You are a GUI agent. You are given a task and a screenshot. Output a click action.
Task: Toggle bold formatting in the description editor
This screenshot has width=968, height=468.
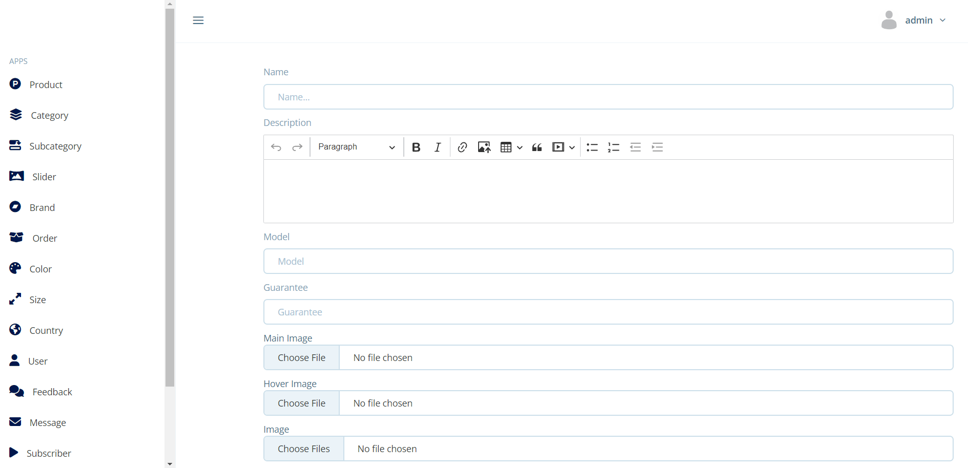[416, 147]
